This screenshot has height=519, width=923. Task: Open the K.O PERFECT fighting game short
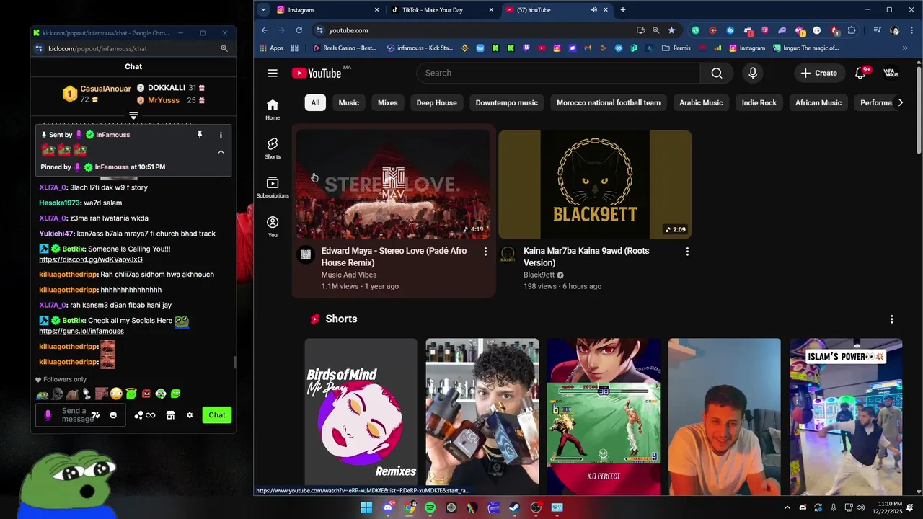coord(603,417)
